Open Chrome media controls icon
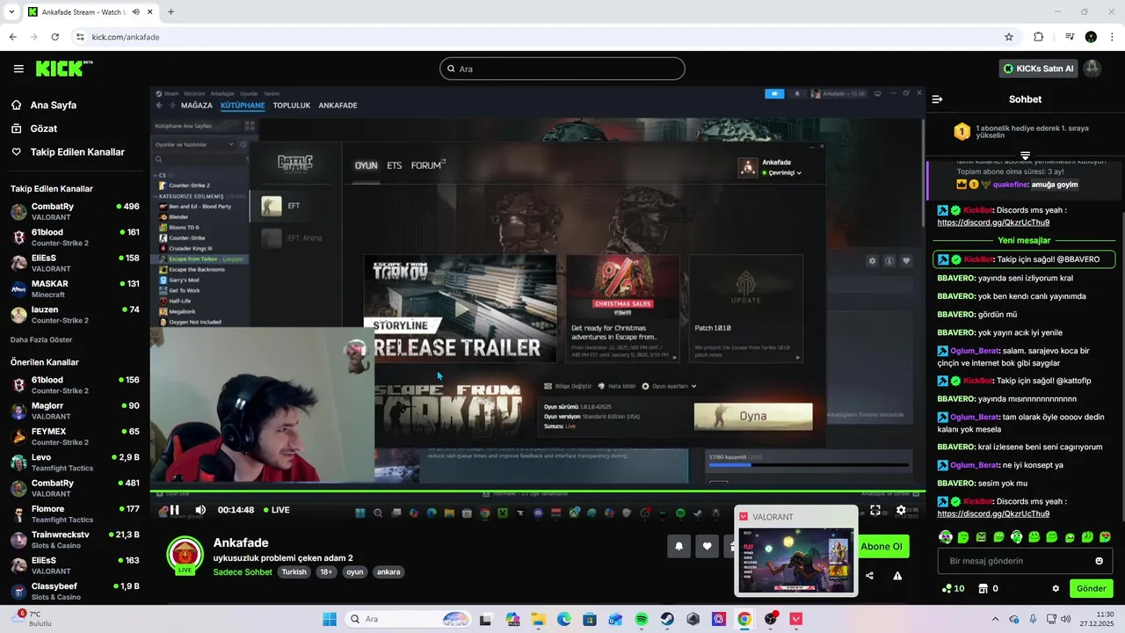1125x633 pixels. (x=1070, y=37)
